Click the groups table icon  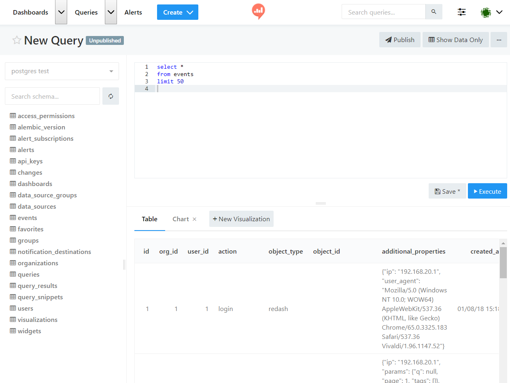13,241
